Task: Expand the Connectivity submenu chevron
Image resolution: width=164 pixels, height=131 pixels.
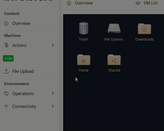Action: [53, 106]
